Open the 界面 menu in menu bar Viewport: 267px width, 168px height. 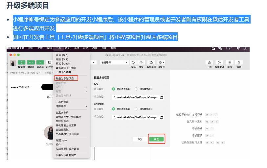[95, 48]
